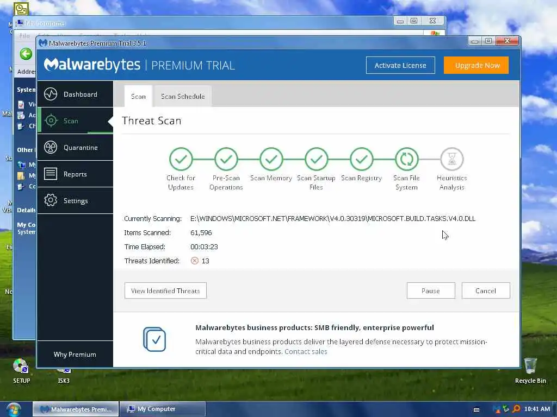Open the Recycle Bin desktop icon
Viewport: 557px width, 417px height.
pyautogui.click(x=530, y=371)
